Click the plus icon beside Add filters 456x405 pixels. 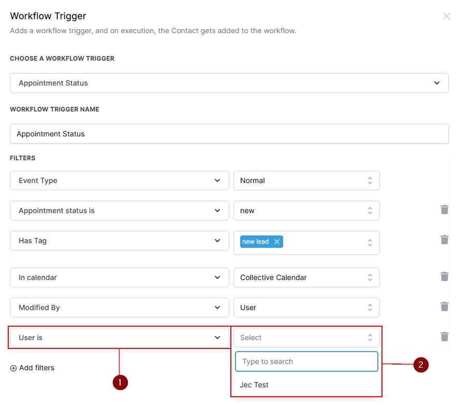coord(13,368)
